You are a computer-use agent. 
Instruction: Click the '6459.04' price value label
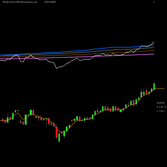tap(161, 103)
